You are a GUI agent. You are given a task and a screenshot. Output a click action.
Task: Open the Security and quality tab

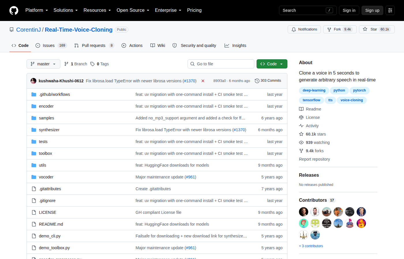(194, 45)
